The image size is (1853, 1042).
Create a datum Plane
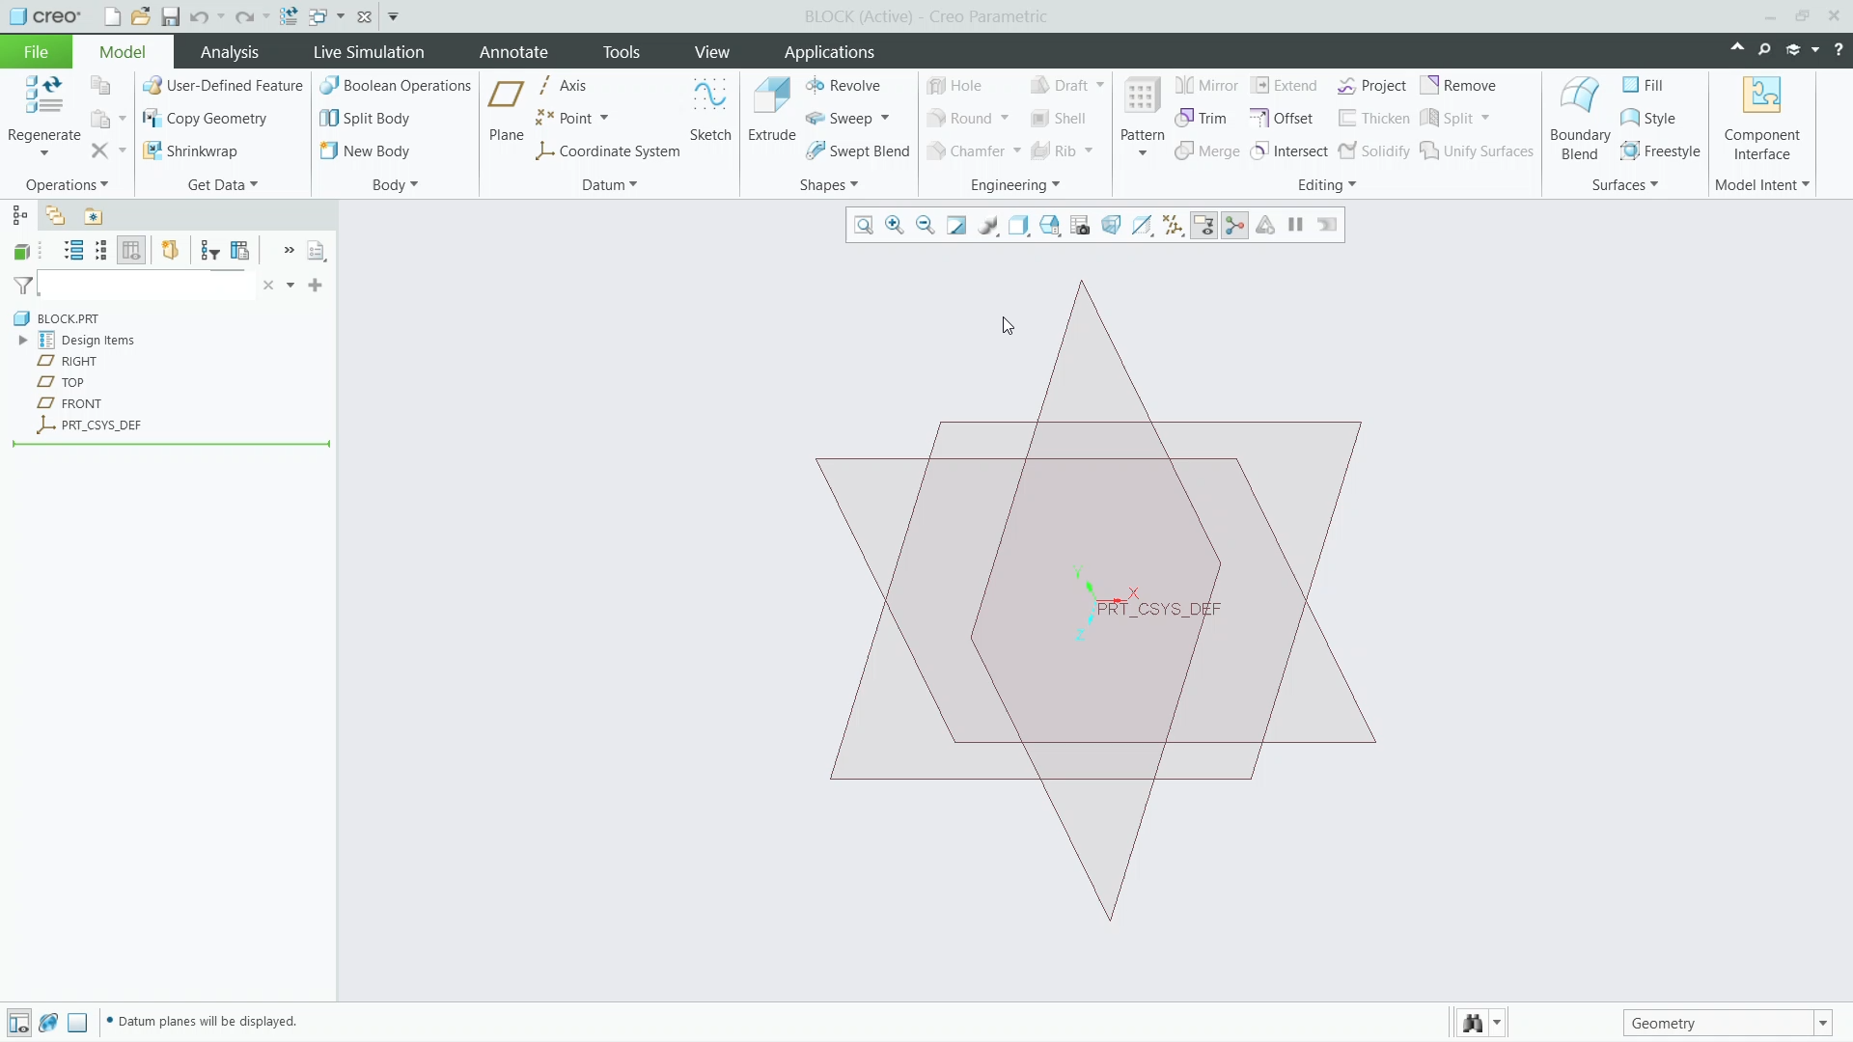click(x=506, y=110)
